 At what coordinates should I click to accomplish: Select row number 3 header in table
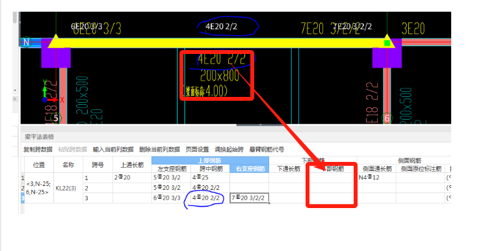[x=23, y=198]
